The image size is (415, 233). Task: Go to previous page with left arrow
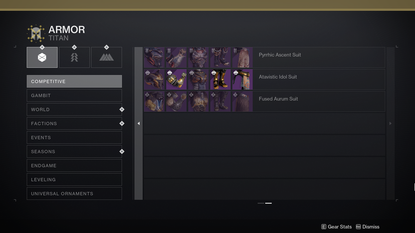(138, 123)
